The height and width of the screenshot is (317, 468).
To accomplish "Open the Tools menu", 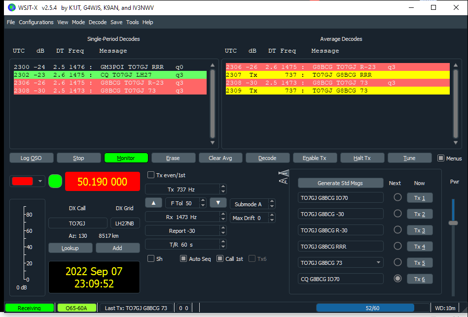I will click(x=133, y=22).
